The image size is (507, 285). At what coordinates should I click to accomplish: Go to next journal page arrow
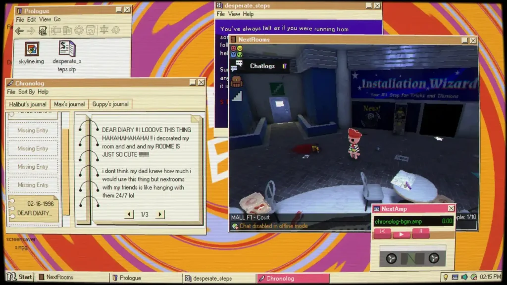pos(160,214)
